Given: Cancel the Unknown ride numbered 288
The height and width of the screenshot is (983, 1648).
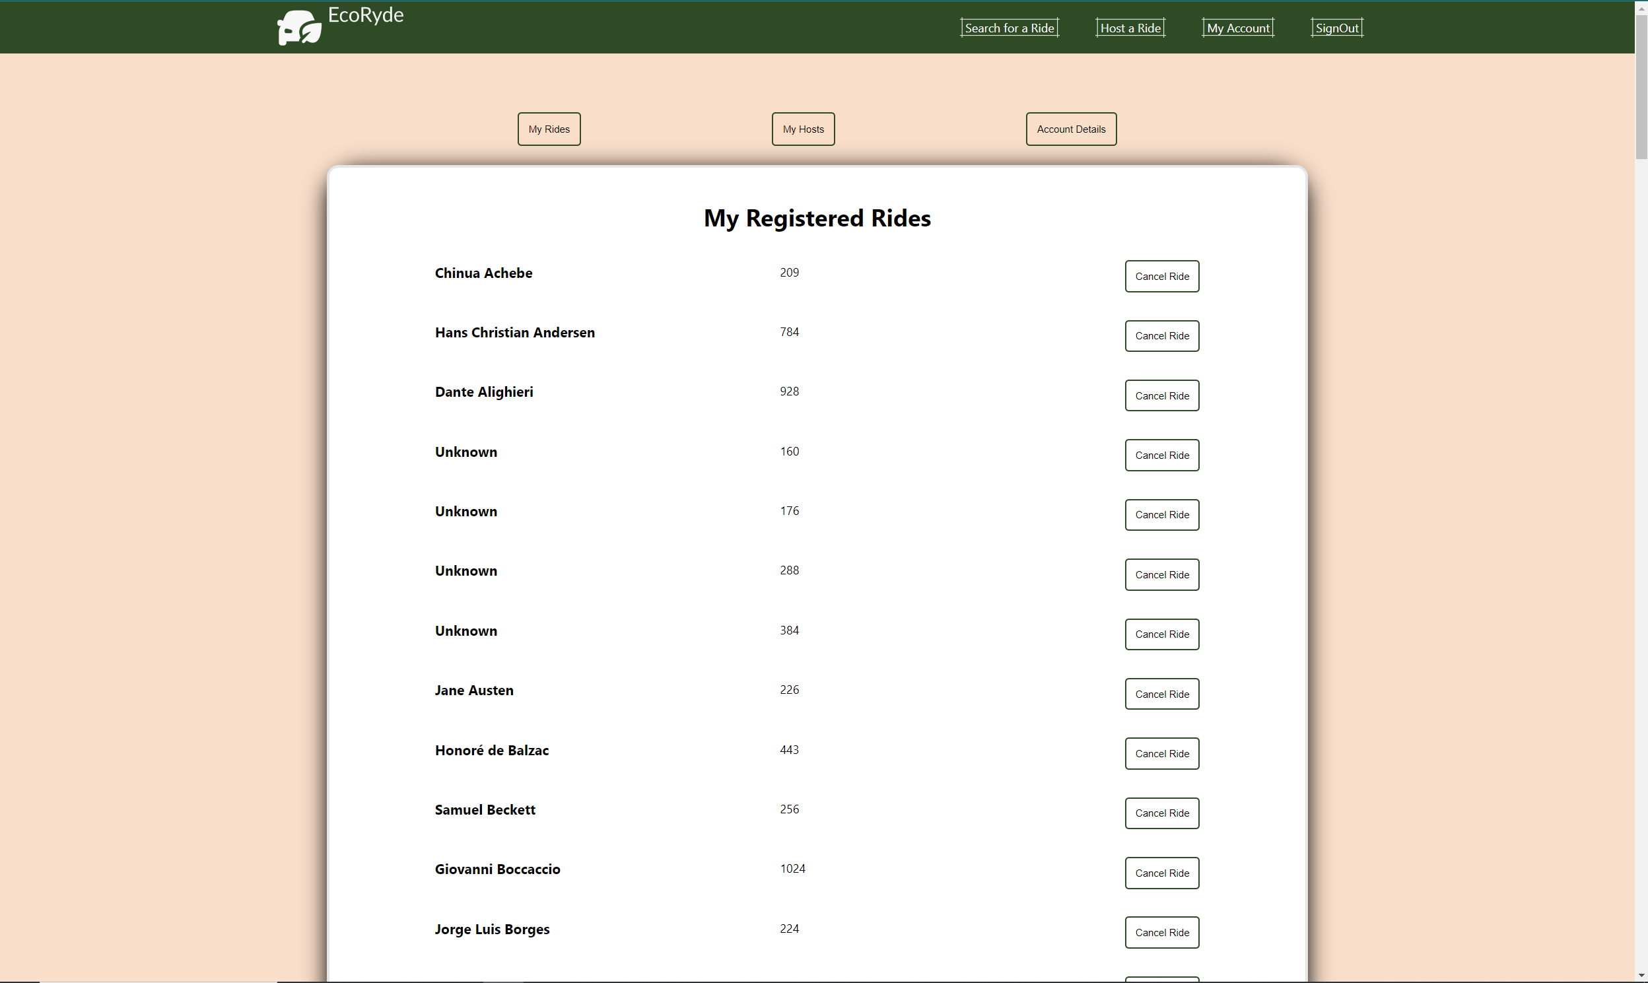Looking at the screenshot, I should (x=1161, y=574).
